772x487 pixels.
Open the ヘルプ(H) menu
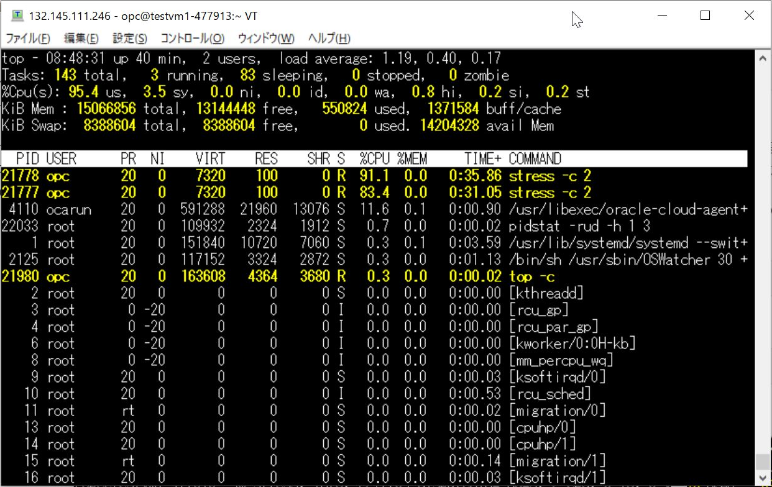click(x=329, y=39)
